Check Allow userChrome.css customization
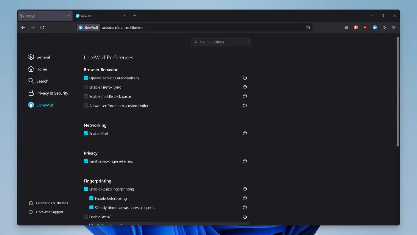 point(86,106)
